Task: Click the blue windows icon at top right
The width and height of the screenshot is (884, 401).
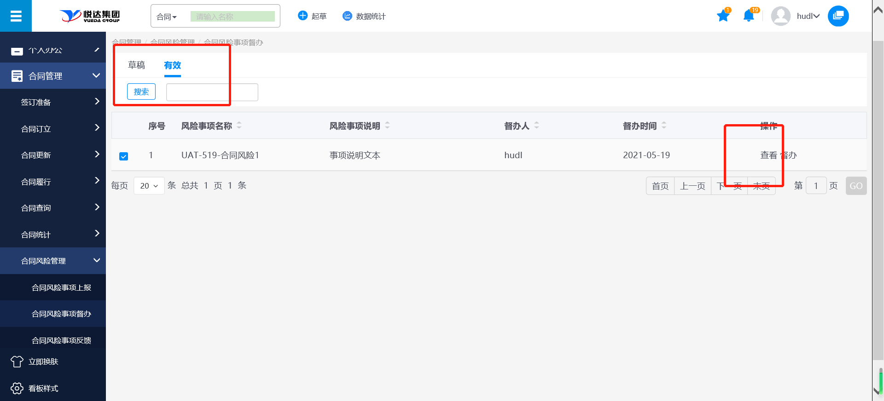Action: click(838, 16)
